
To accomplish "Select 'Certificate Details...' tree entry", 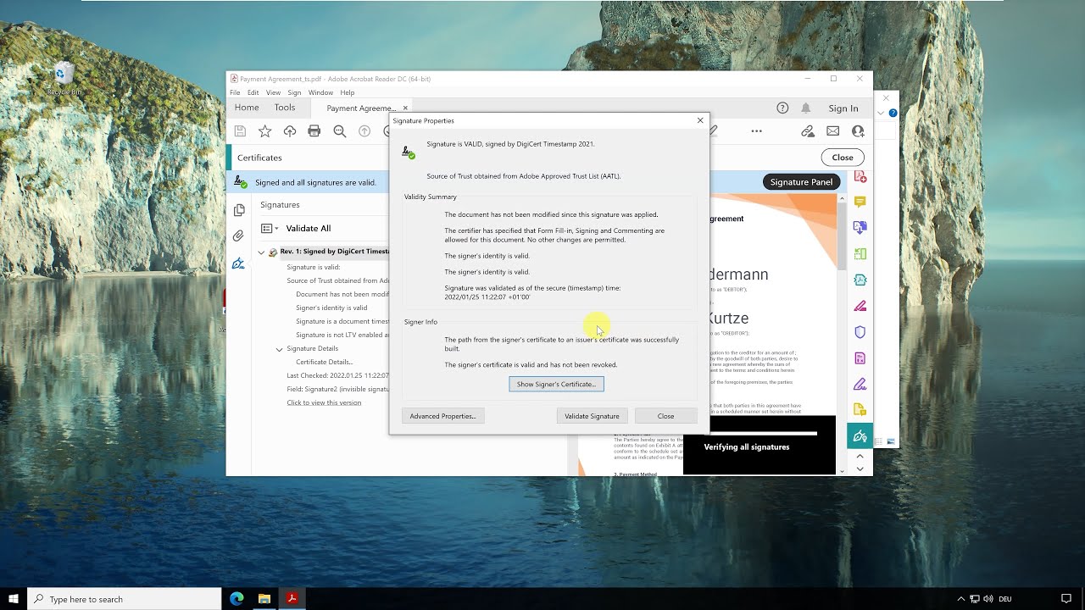I will [x=324, y=362].
